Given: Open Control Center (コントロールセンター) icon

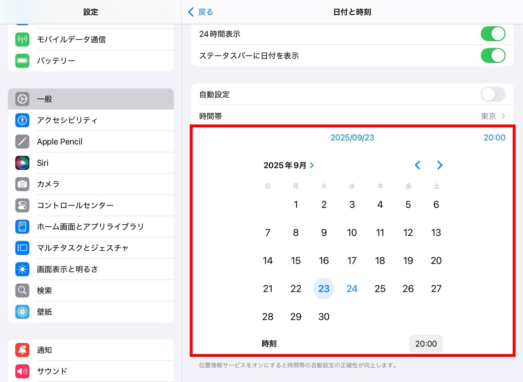Looking at the screenshot, I should pos(22,206).
